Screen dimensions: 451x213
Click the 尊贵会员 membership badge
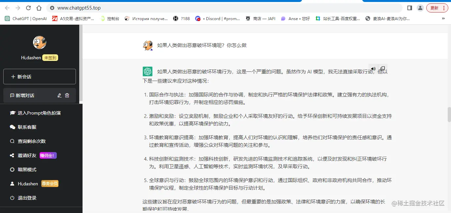pyautogui.click(x=50, y=184)
